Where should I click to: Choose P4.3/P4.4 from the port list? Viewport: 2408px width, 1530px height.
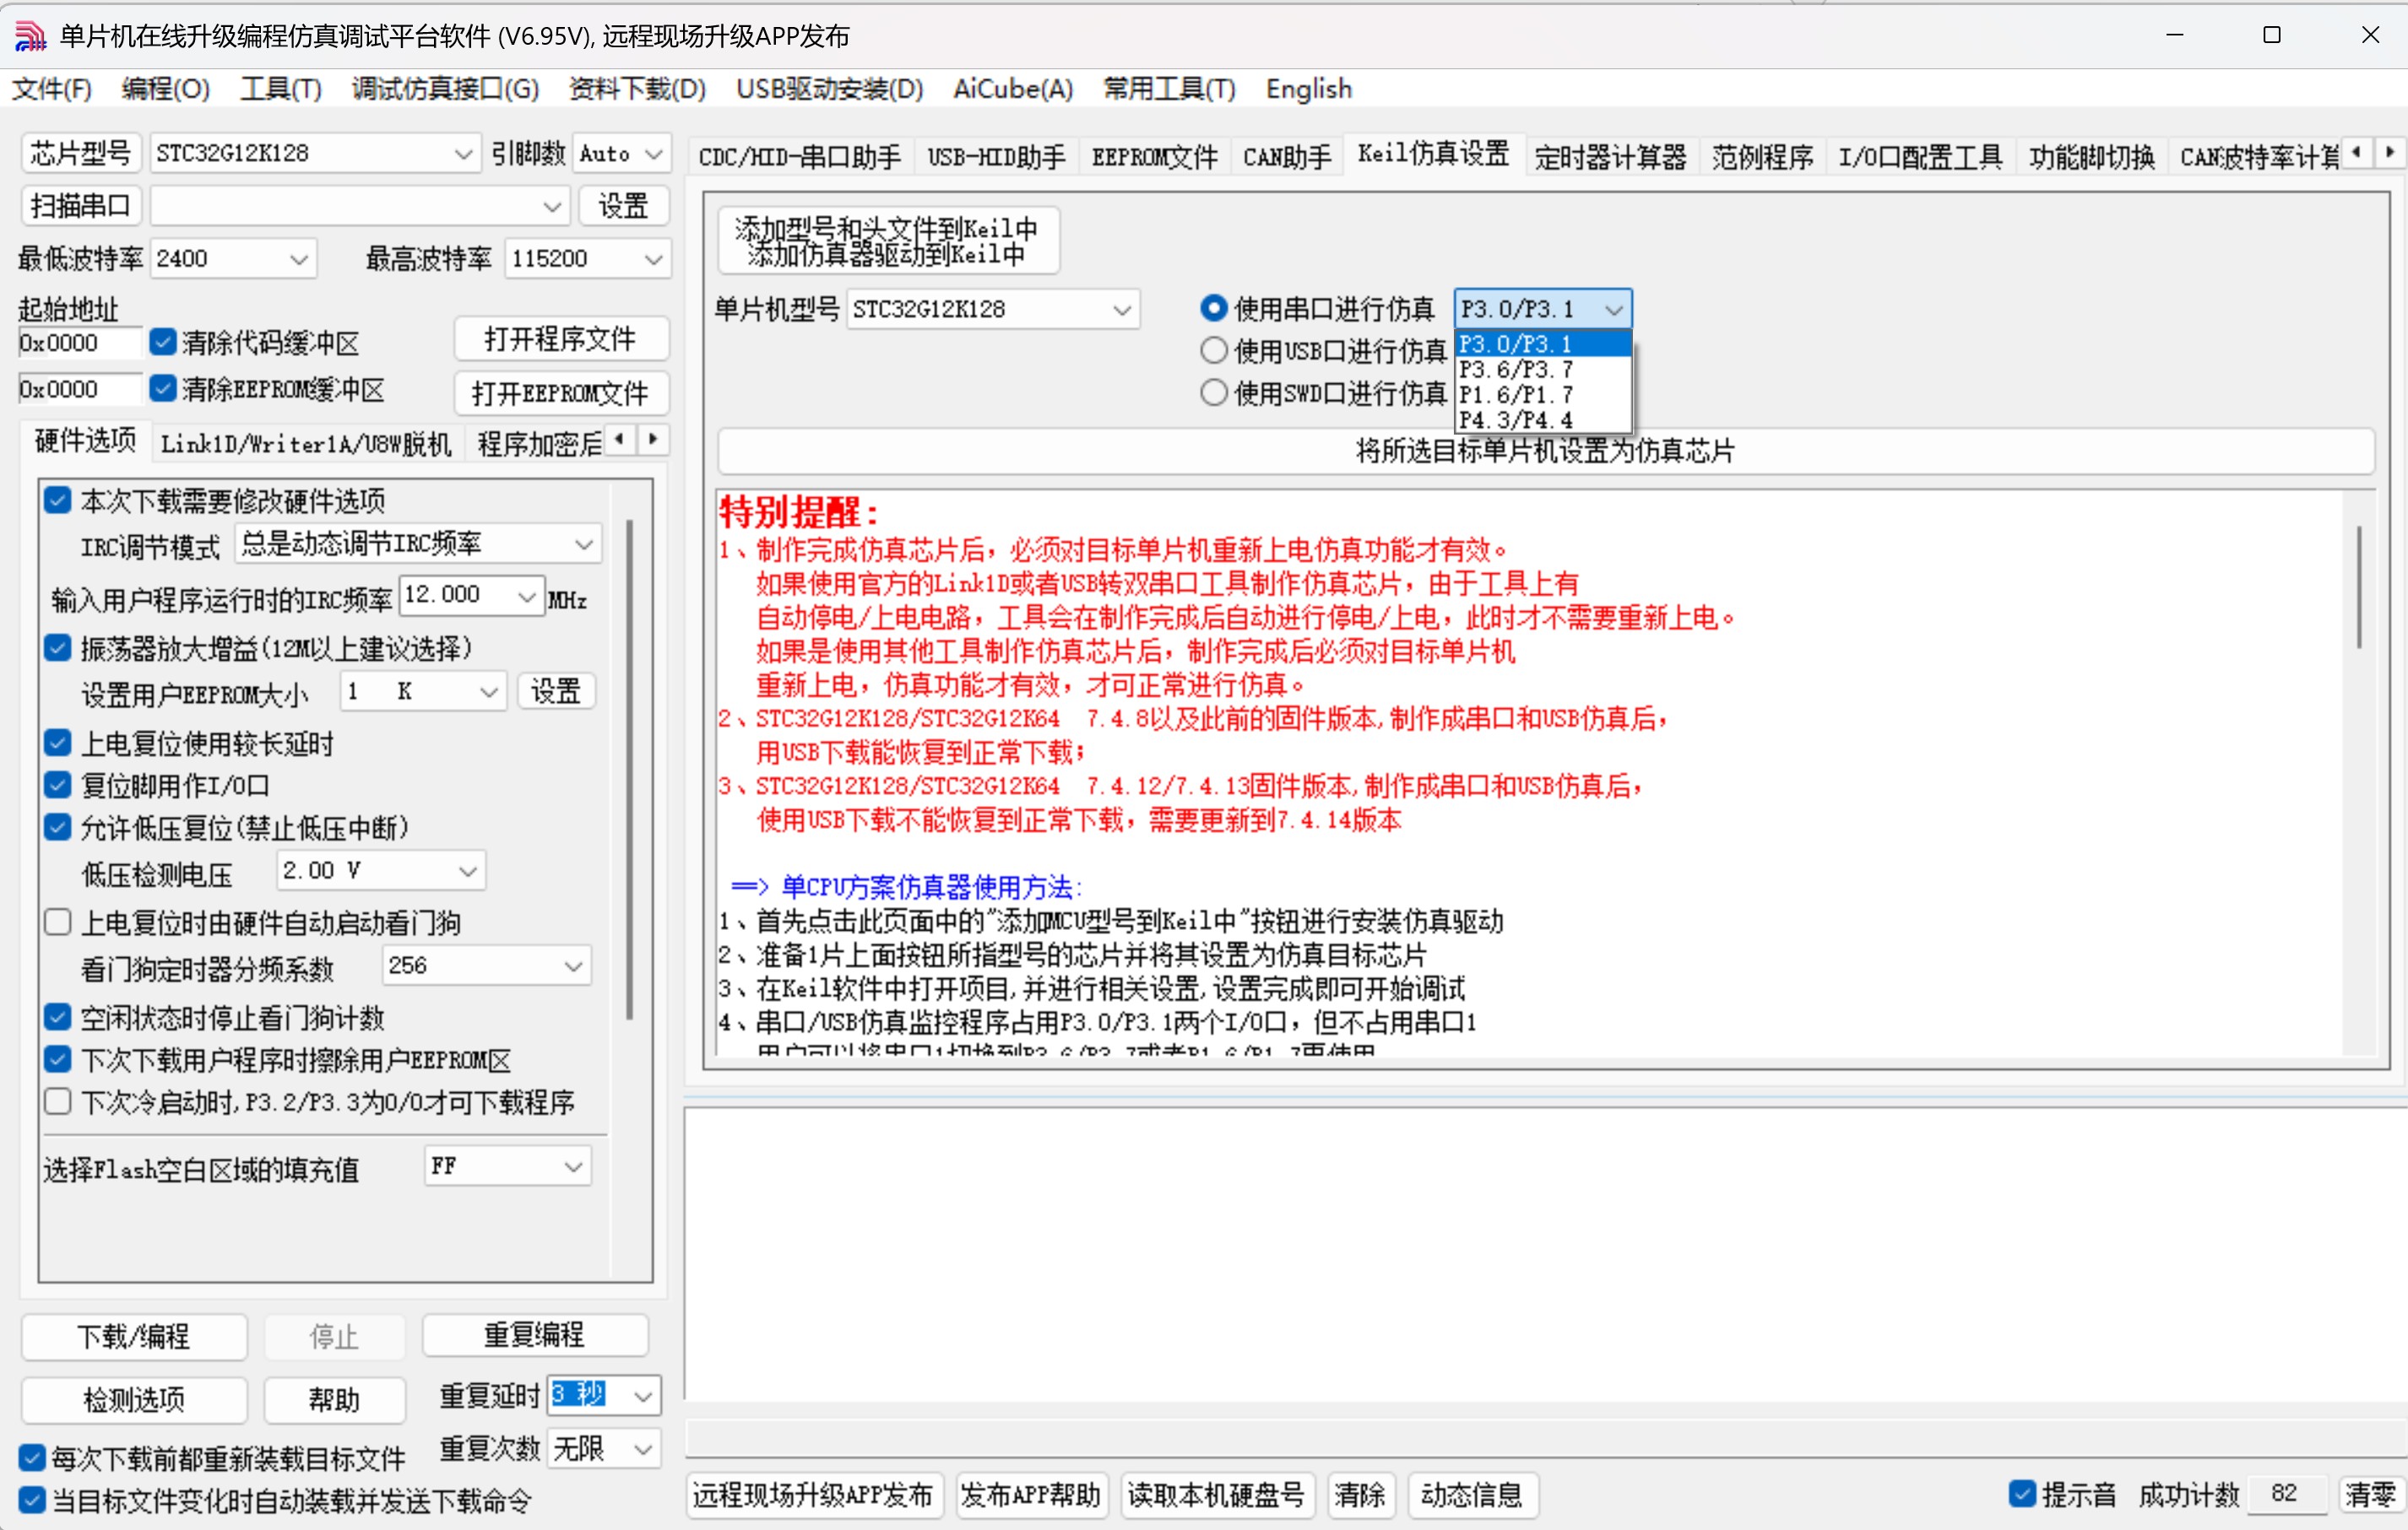pyautogui.click(x=1543, y=419)
